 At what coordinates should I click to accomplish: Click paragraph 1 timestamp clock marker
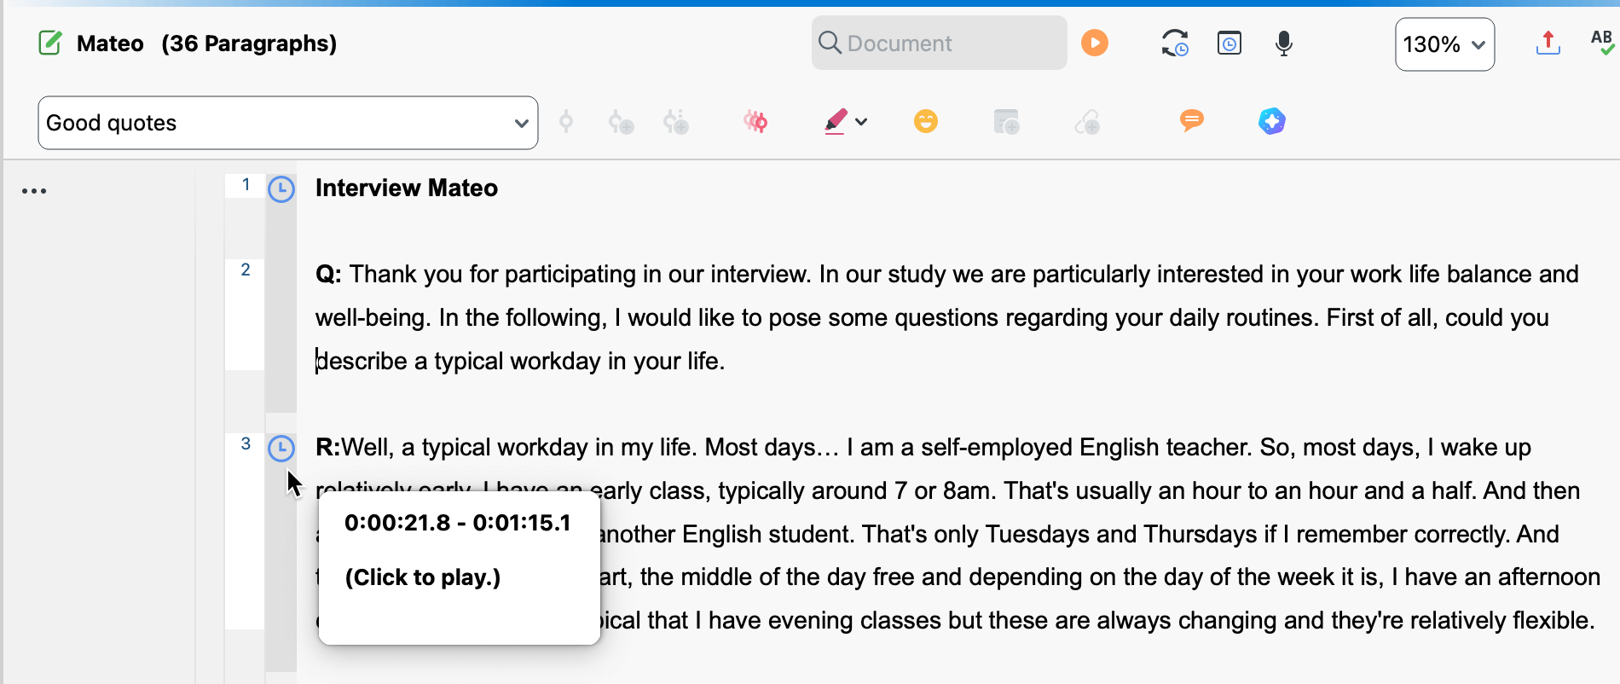281,189
